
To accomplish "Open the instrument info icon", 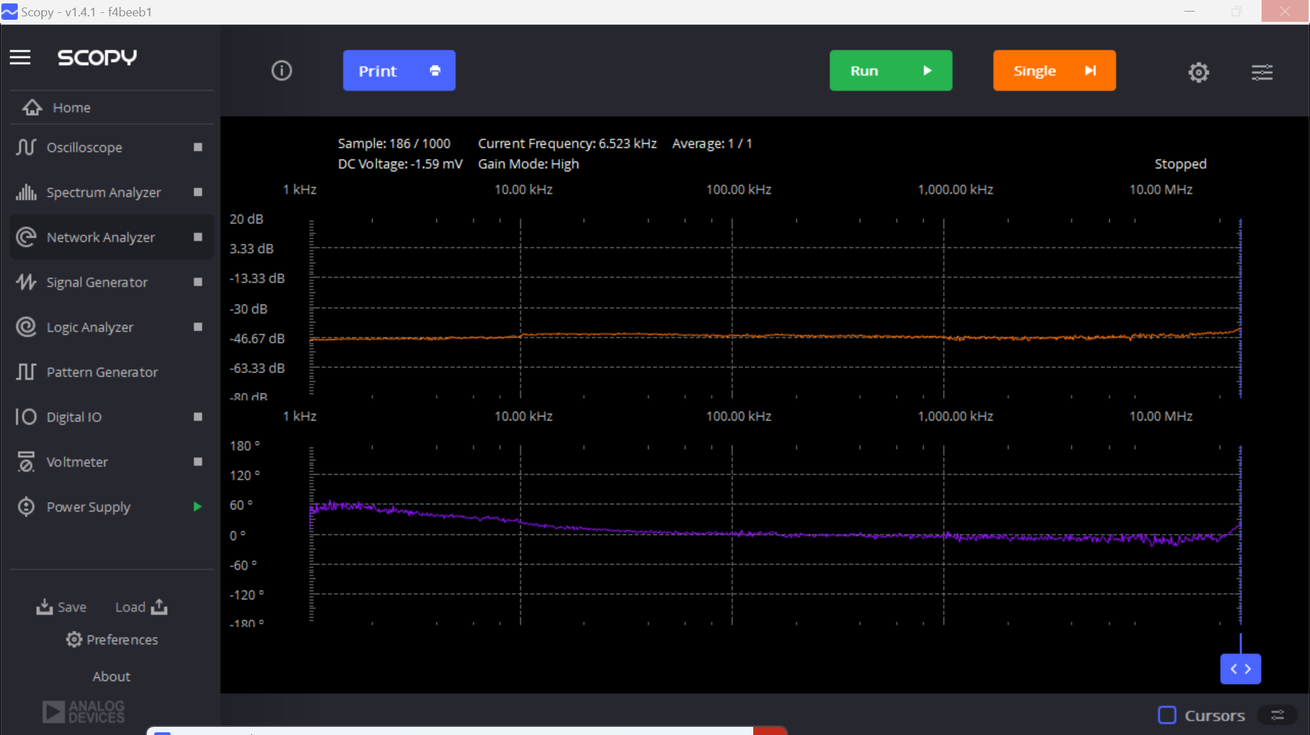I will [x=282, y=70].
